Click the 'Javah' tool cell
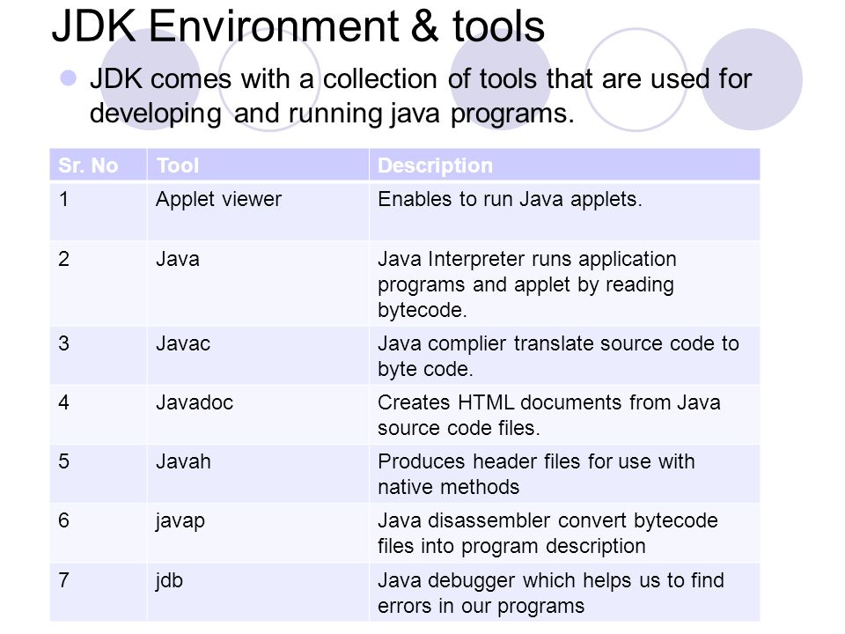 coord(258,474)
